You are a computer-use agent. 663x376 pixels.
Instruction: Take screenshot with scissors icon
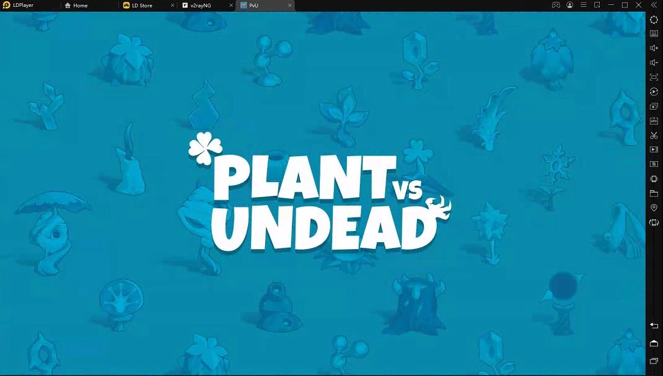click(654, 135)
